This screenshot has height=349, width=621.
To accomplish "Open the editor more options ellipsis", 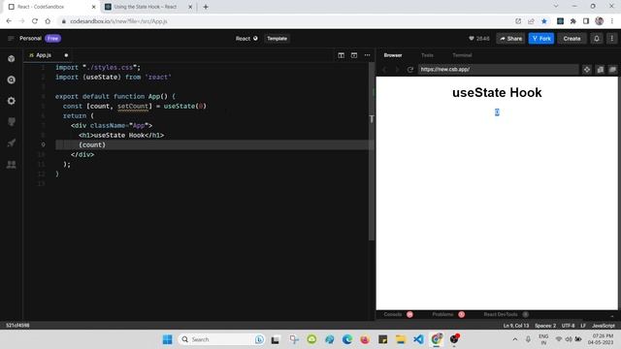I will click(x=367, y=55).
